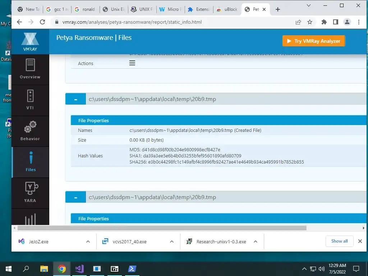
Task: Open the VMRay logo home link
Action: click(30, 42)
